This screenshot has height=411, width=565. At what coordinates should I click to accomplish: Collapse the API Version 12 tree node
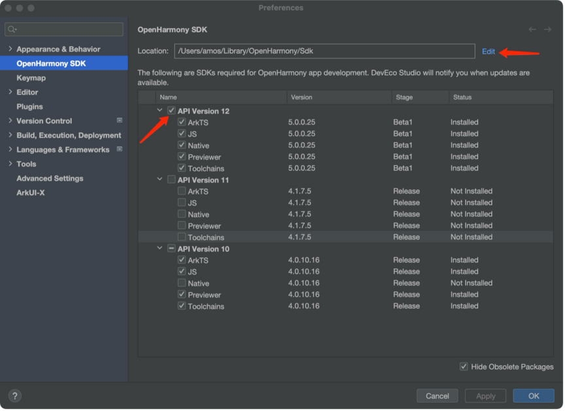160,111
